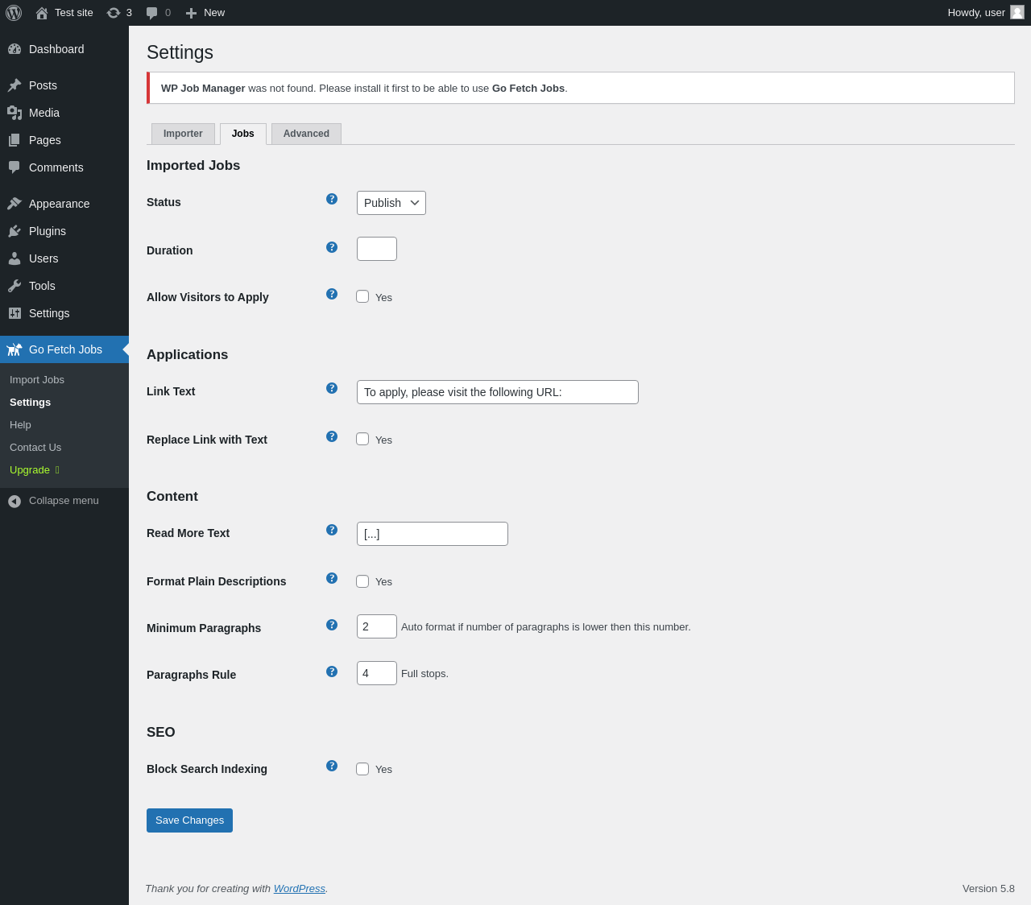Click help icon next to Link Text
Viewport: 1031px width, 905px height.
332,388
